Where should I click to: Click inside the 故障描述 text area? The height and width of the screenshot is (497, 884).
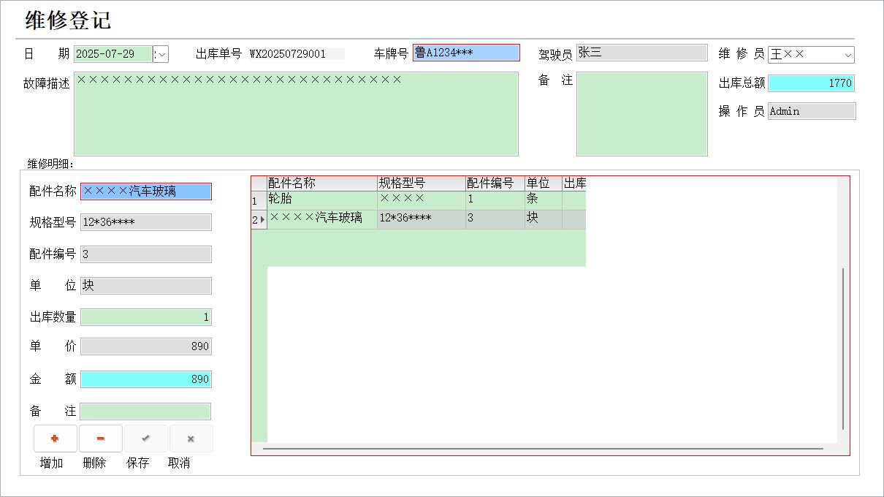pos(296,113)
